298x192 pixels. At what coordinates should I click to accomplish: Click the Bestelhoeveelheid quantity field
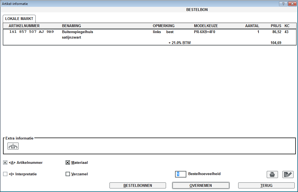[x=181, y=174]
